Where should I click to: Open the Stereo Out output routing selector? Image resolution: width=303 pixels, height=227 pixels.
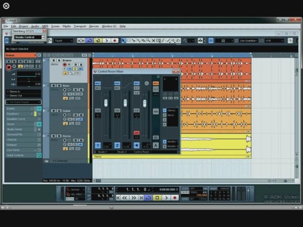pyautogui.click(x=23, y=96)
